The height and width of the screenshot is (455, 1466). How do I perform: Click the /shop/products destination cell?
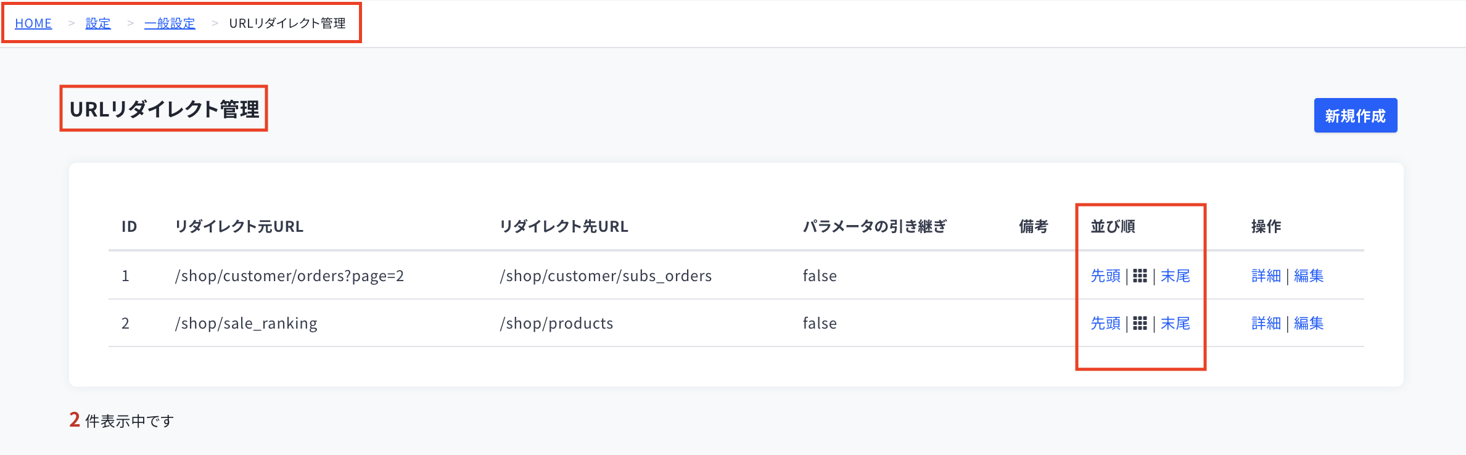tap(556, 323)
